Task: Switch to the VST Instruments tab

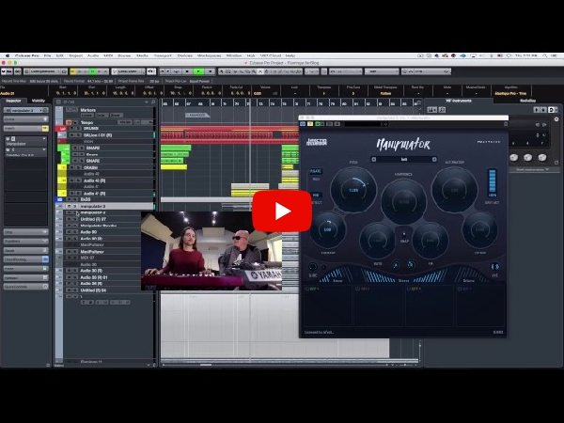Action: (x=459, y=101)
